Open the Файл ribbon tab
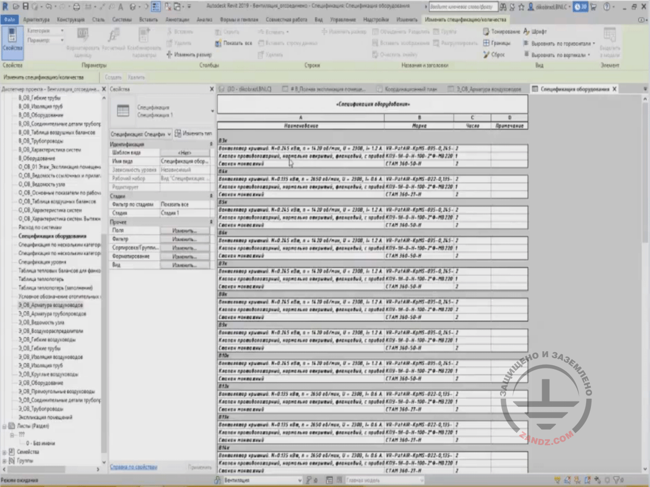This screenshot has height=487, width=650. 9,19
